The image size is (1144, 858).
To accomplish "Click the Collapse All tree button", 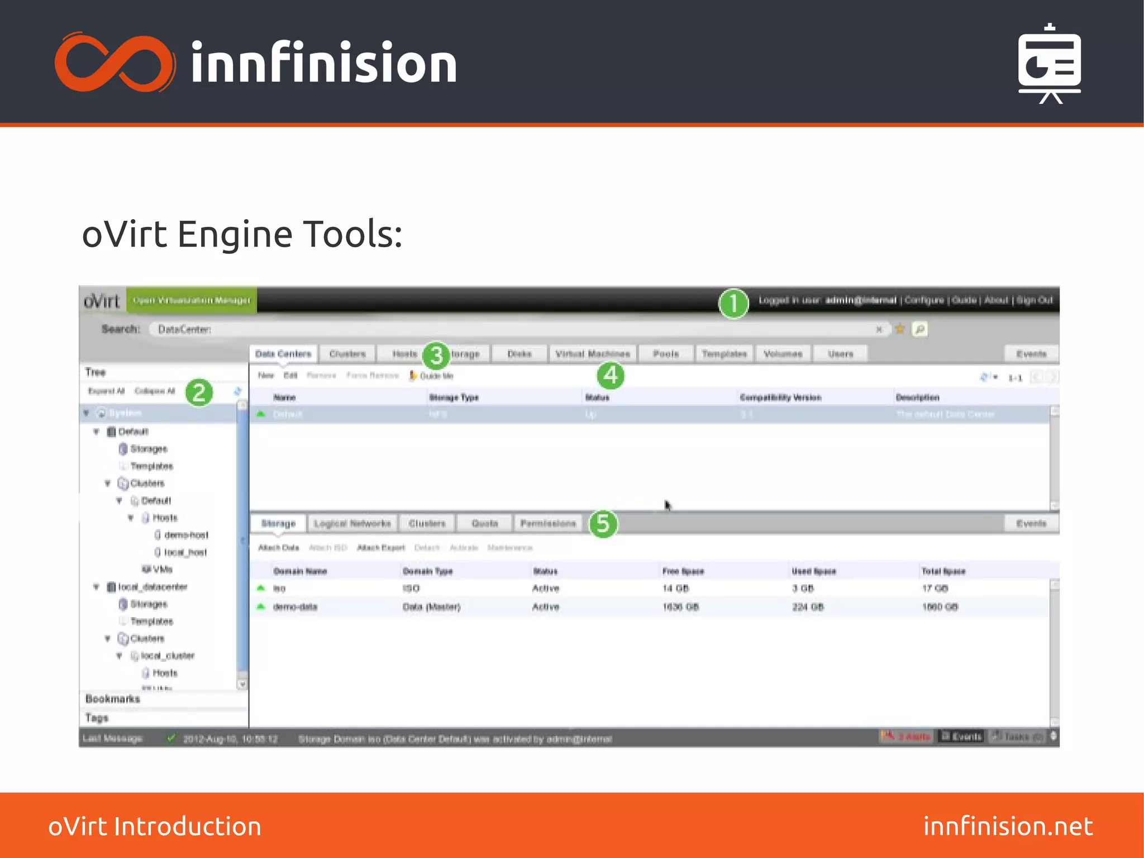I will (x=155, y=391).
